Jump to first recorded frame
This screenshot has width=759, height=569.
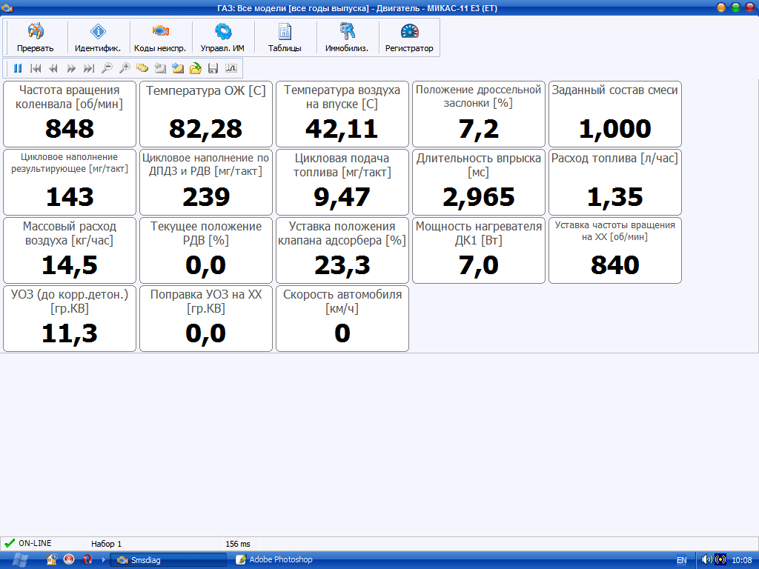coord(36,68)
